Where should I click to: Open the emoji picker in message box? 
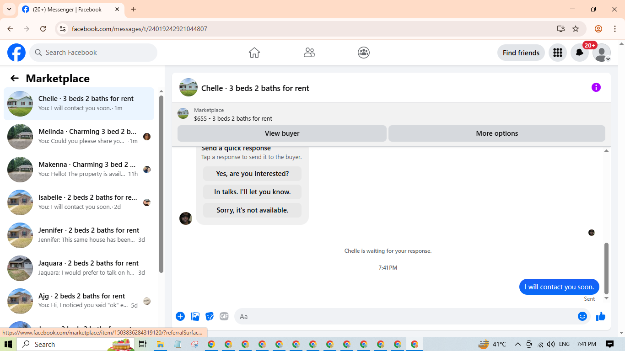(582, 316)
